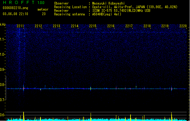The height and width of the screenshot is (121, 190).
Task: Select the Ogata-vill. Akita-Pref. JAPAN location text
Action: 135,7
